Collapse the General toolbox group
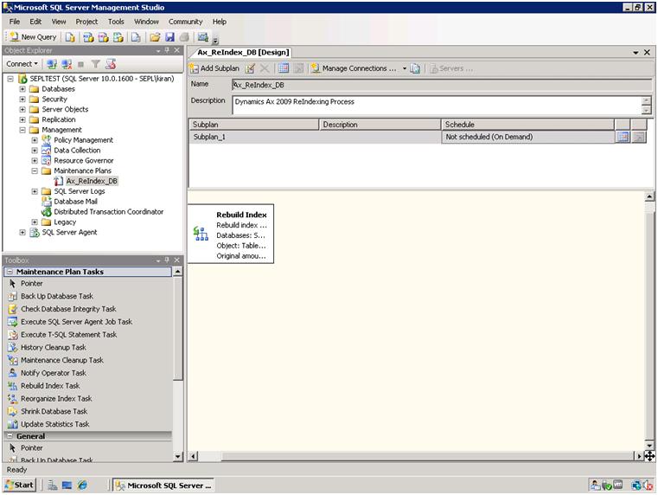Viewport: 658px width, 495px height. click(10, 436)
